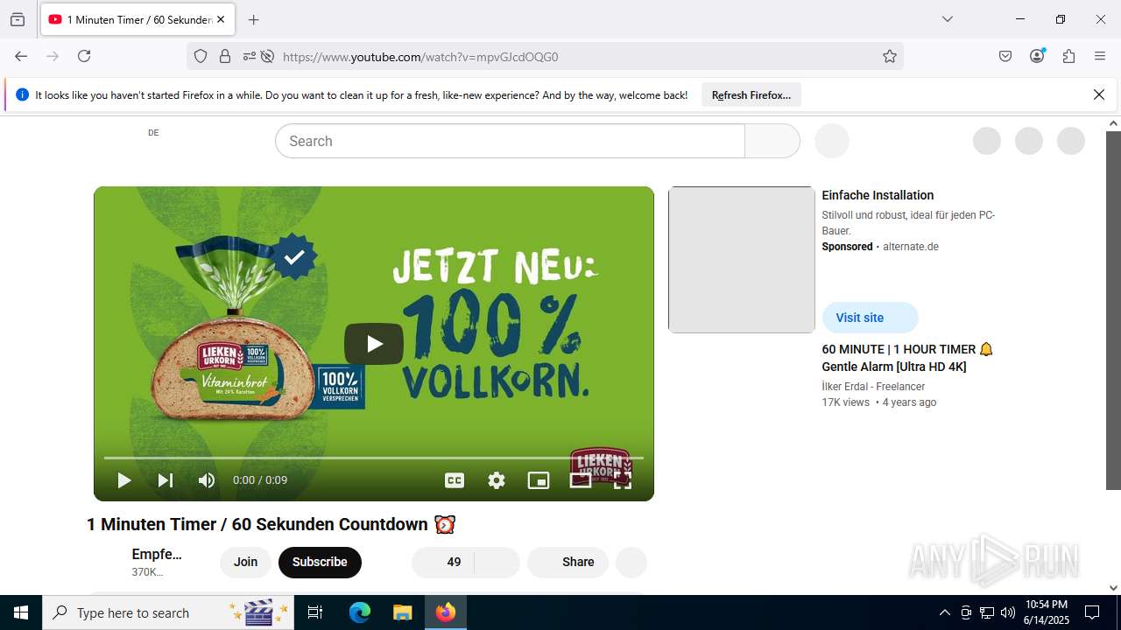Open Firefox account menu
The width and height of the screenshot is (1121, 630).
click(1037, 56)
